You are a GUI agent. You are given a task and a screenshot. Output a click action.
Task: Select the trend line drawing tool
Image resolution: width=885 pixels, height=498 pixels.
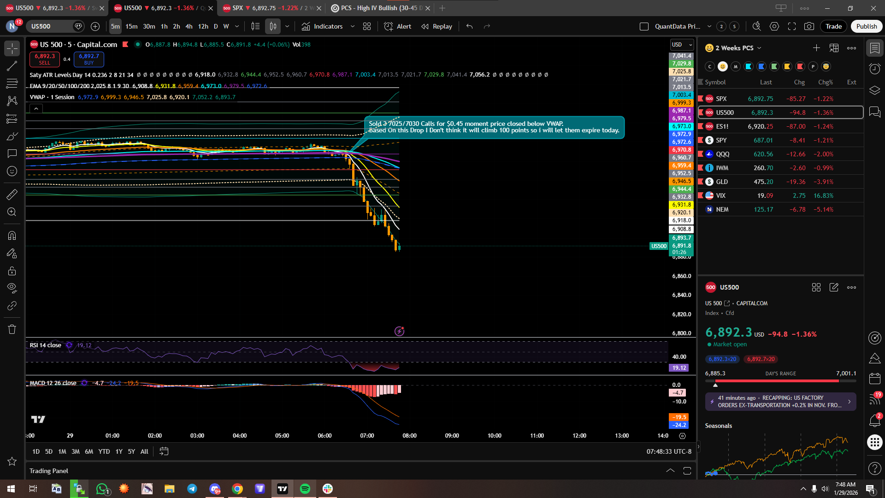click(x=12, y=66)
